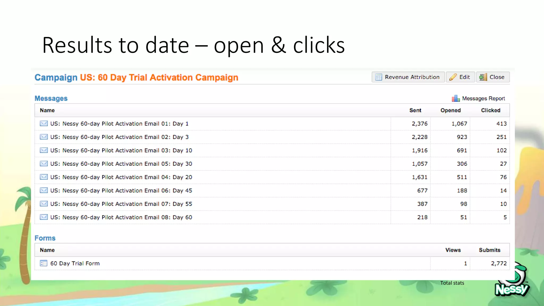Click the Total stats caption
544x306 pixels.
point(452,283)
